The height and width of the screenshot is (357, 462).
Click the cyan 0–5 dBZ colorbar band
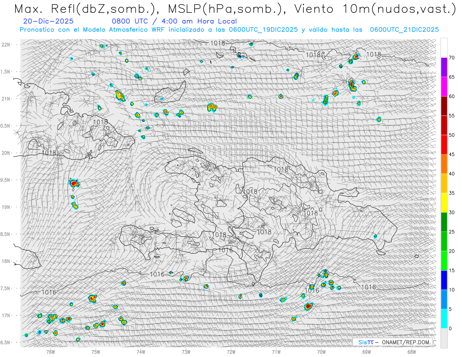coord(444,318)
